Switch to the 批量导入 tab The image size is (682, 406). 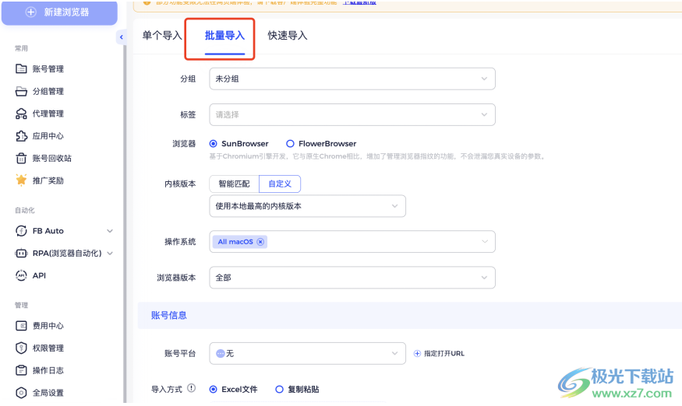tap(225, 36)
